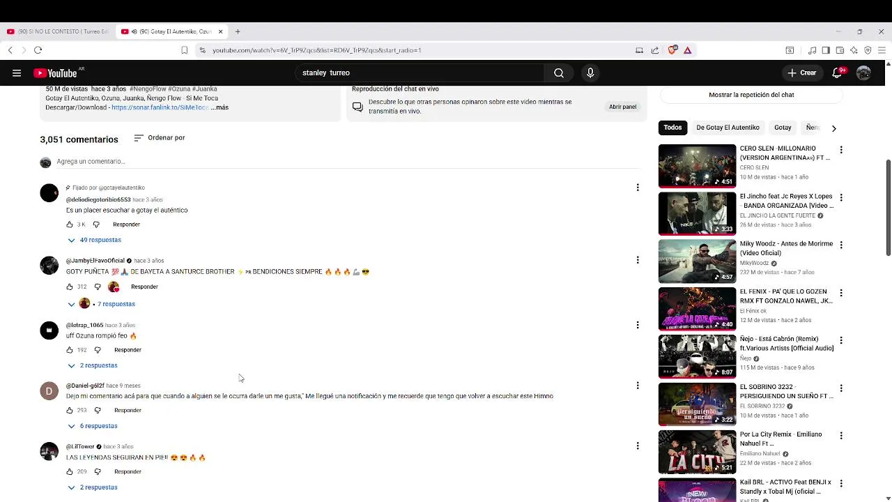This screenshot has width=892, height=502.
Task: Like the LilTower comment
Action: (x=70, y=472)
